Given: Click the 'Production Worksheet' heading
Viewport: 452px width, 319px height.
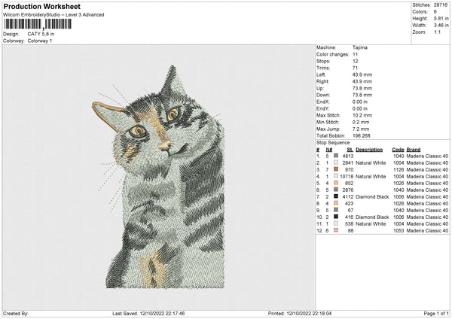Looking at the screenshot, I should tap(42, 6).
